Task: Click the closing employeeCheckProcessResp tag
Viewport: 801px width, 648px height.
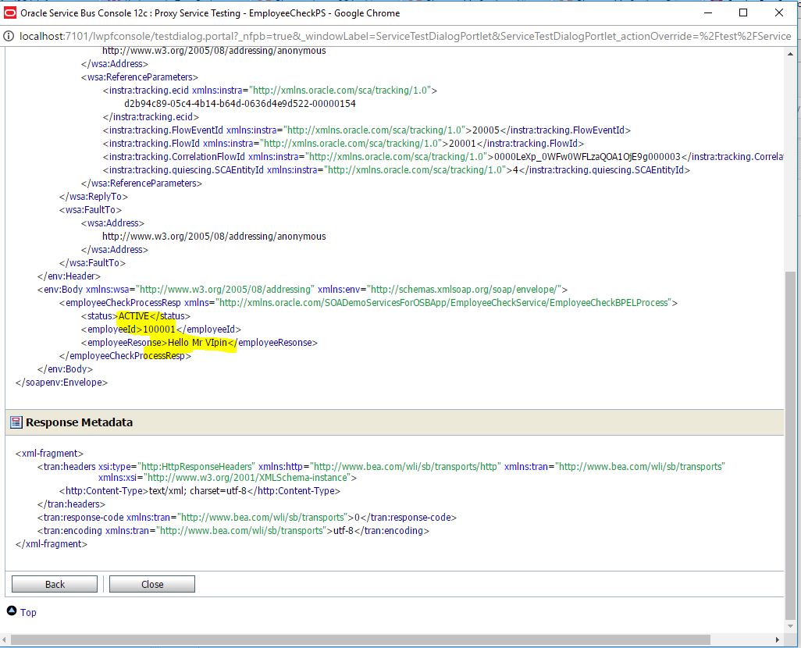Action: point(125,356)
